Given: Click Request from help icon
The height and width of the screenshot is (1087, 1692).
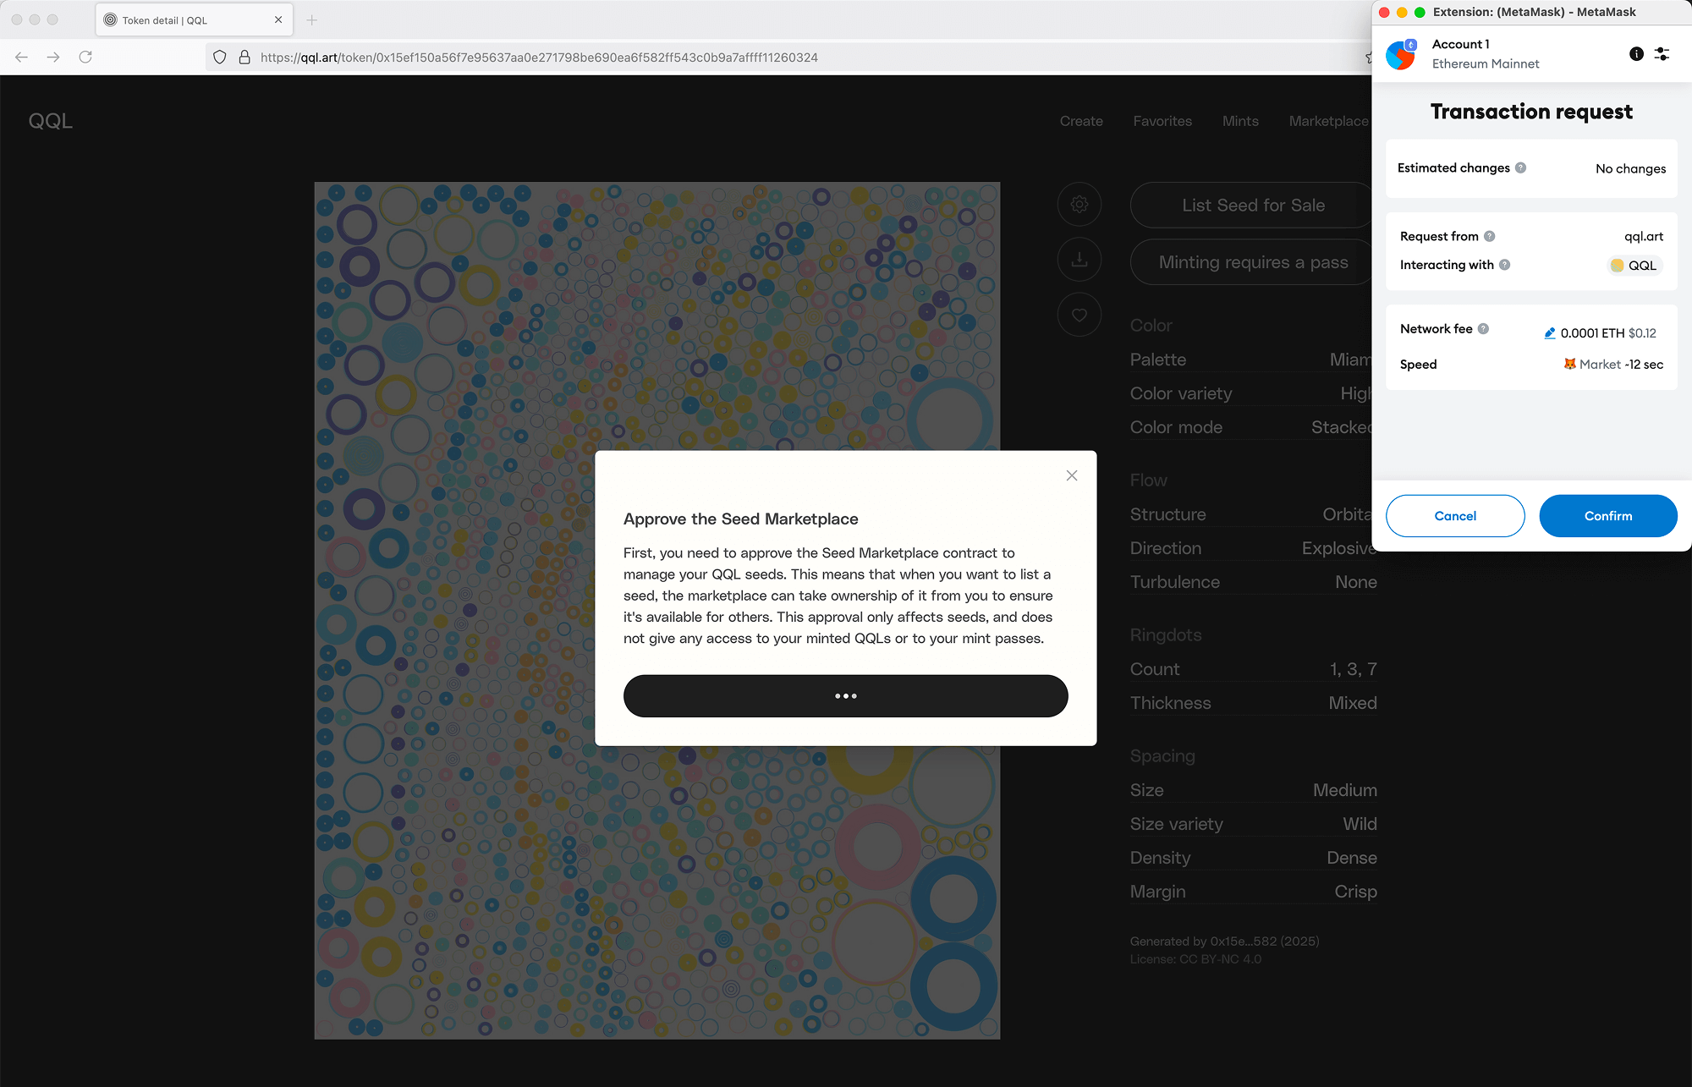Looking at the screenshot, I should (x=1489, y=237).
